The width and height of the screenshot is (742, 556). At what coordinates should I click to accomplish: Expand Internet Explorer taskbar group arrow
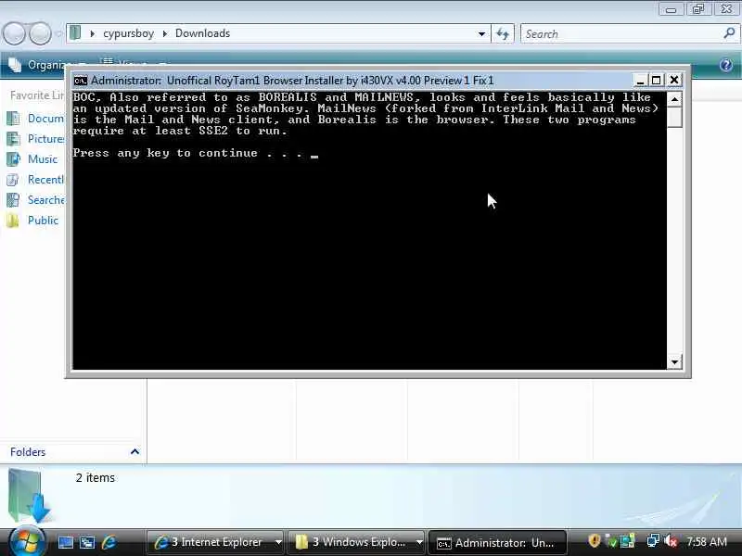278,542
